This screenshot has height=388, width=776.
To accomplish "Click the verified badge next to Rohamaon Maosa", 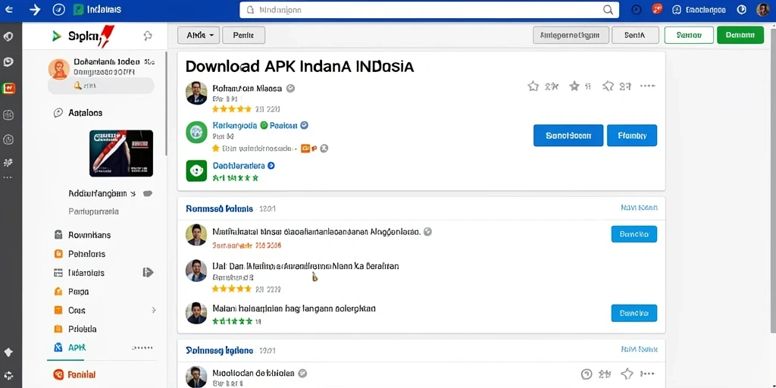I will point(291,88).
